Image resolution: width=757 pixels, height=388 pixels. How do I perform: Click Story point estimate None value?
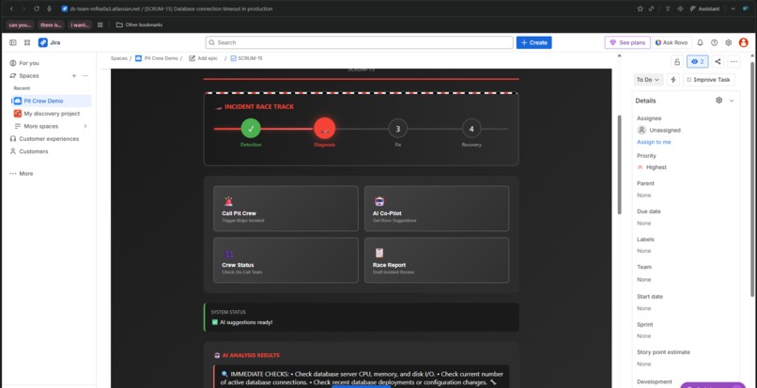643,364
